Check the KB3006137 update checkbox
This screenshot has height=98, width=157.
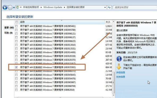pos(16,37)
